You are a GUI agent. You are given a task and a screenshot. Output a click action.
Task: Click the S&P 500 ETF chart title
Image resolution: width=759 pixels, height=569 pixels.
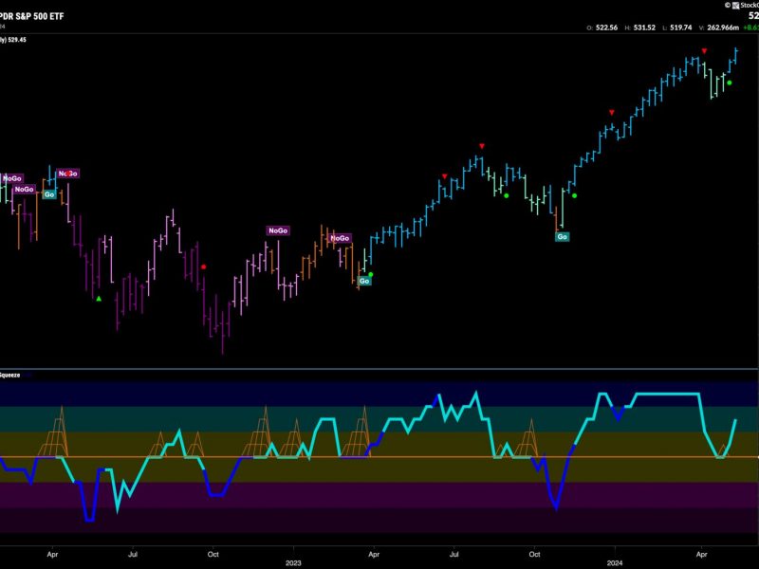[32, 16]
